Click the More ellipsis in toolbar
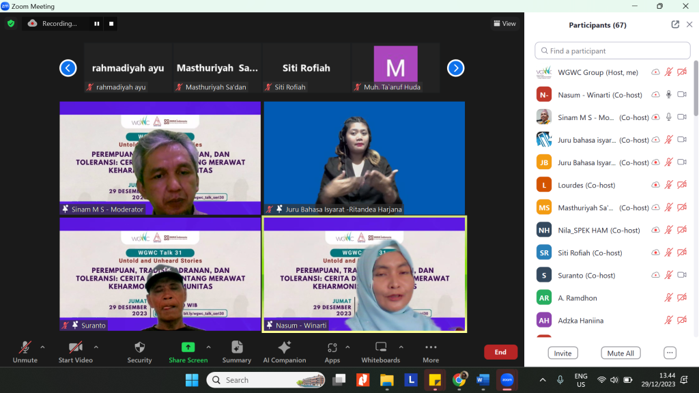 point(431,352)
